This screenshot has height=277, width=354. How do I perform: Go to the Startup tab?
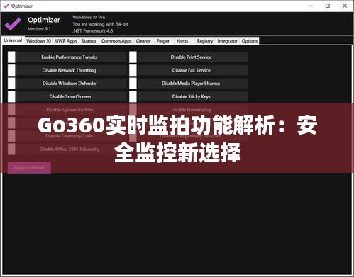click(89, 41)
